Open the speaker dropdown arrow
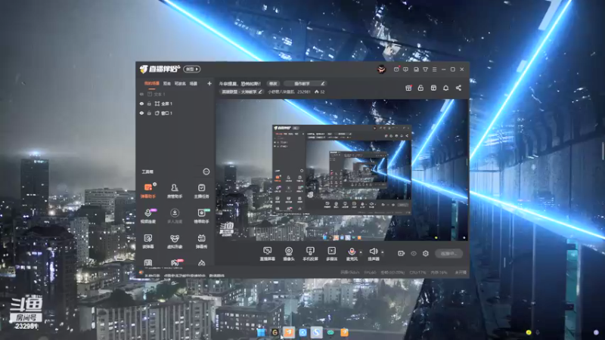 pyautogui.click(x=383, y=252)
